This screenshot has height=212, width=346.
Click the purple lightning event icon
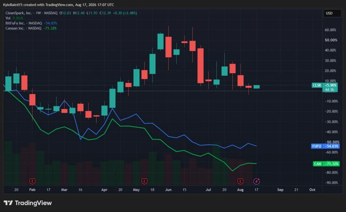coord(257,181)
